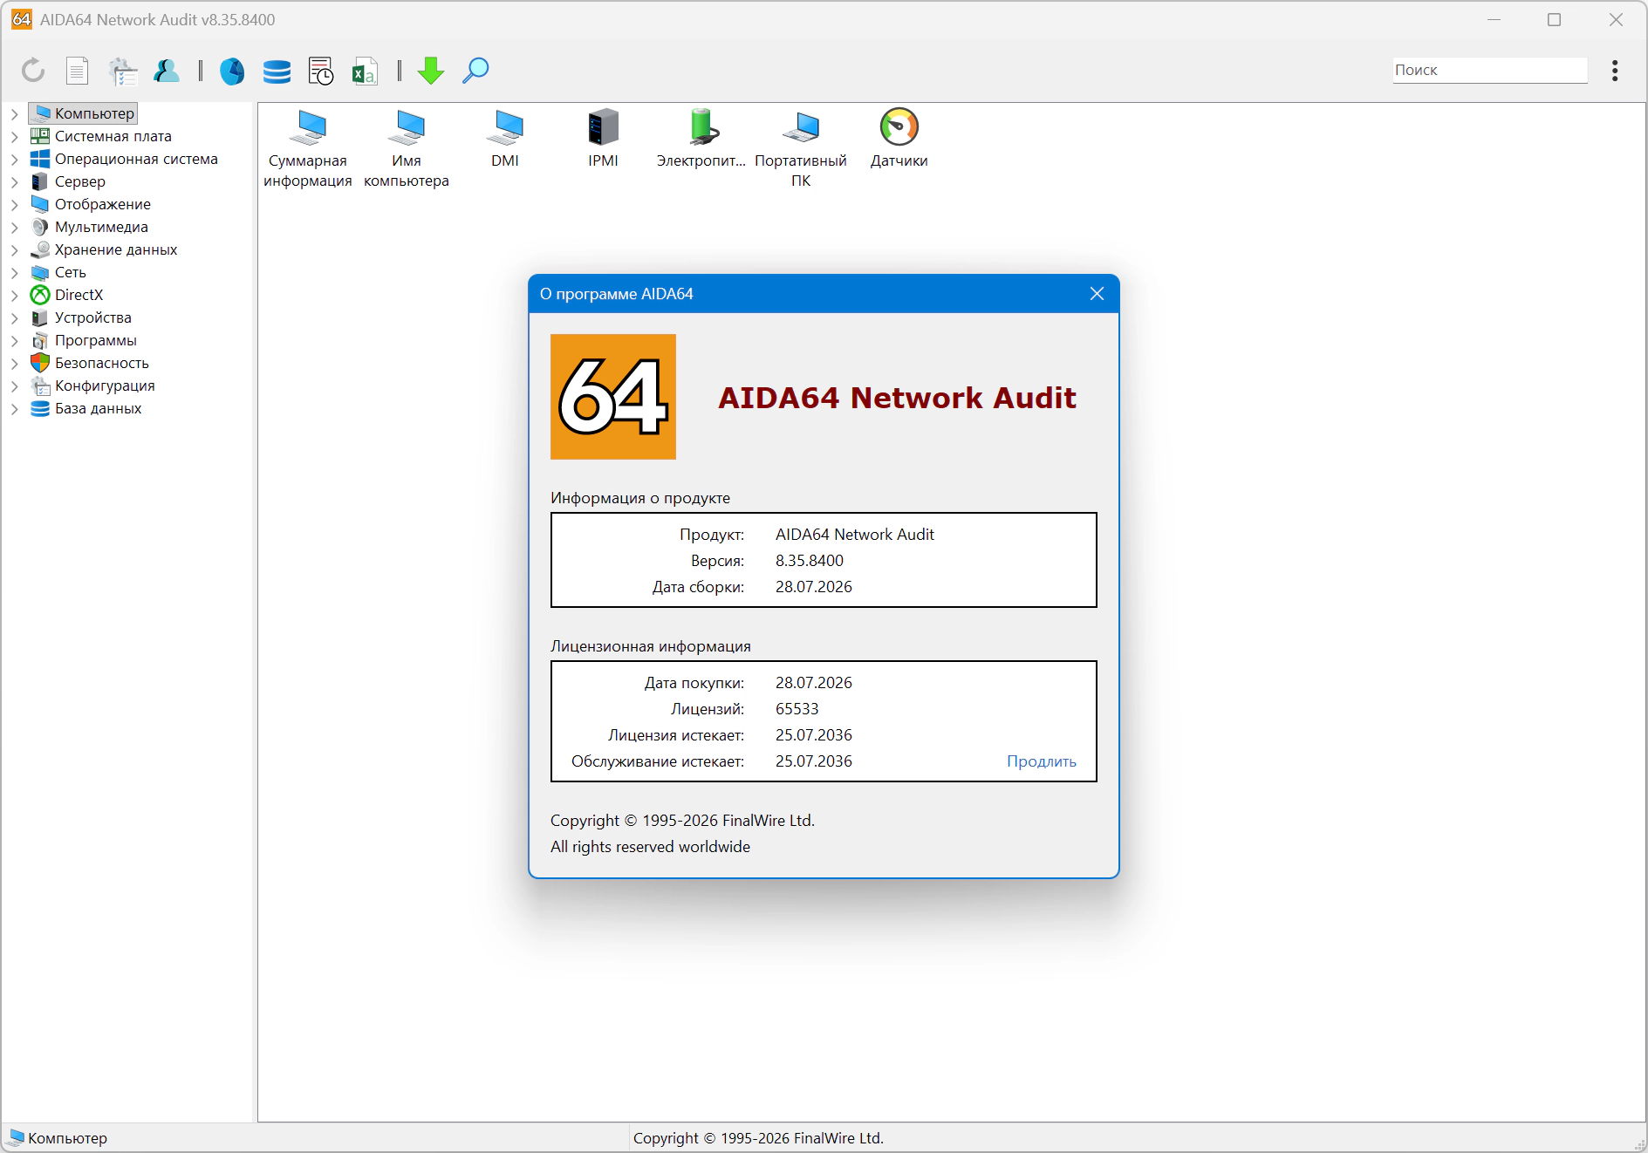Launch the report wizard checklist icon
This screenshot has width=1648, height=1153.
[x=123, y=71]
